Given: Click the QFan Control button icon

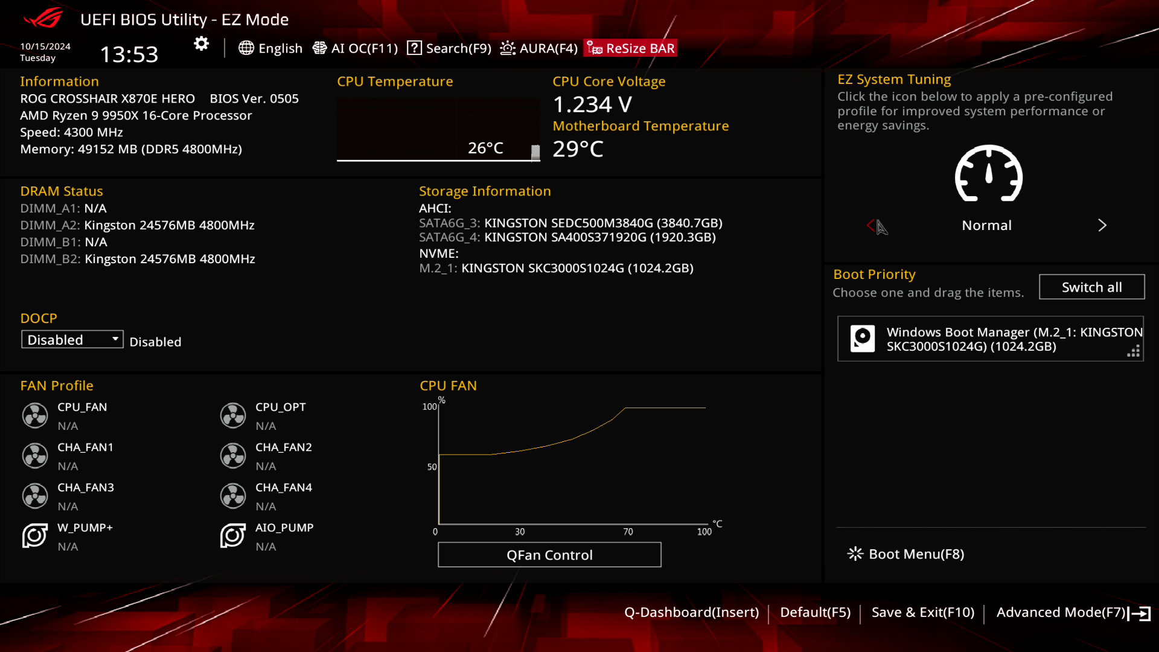Looking at the screenshot, I should 549,555.
